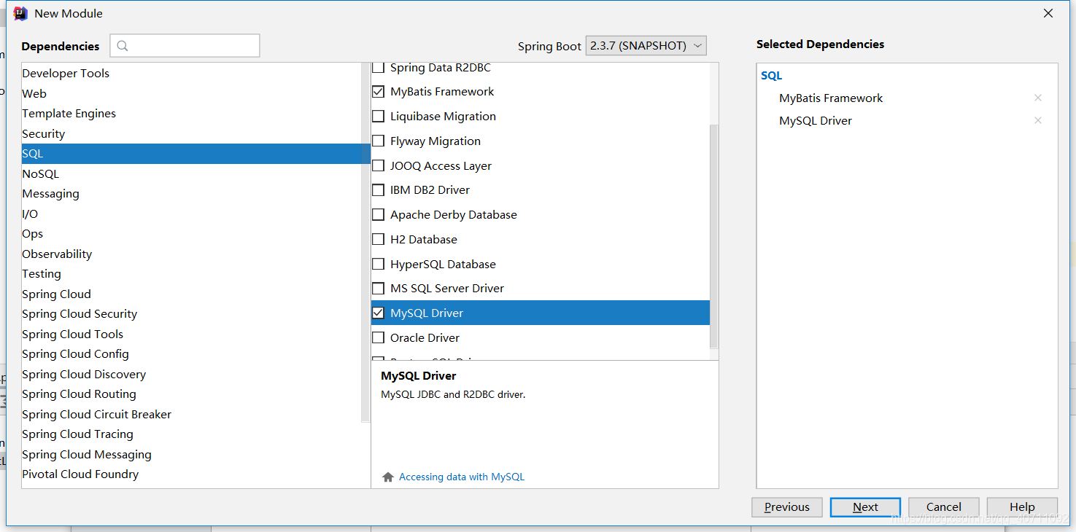Click SQL group header in Selected Dependencies
The height and width of the screenshot is (532, 1076).
(x=772, y=75)
